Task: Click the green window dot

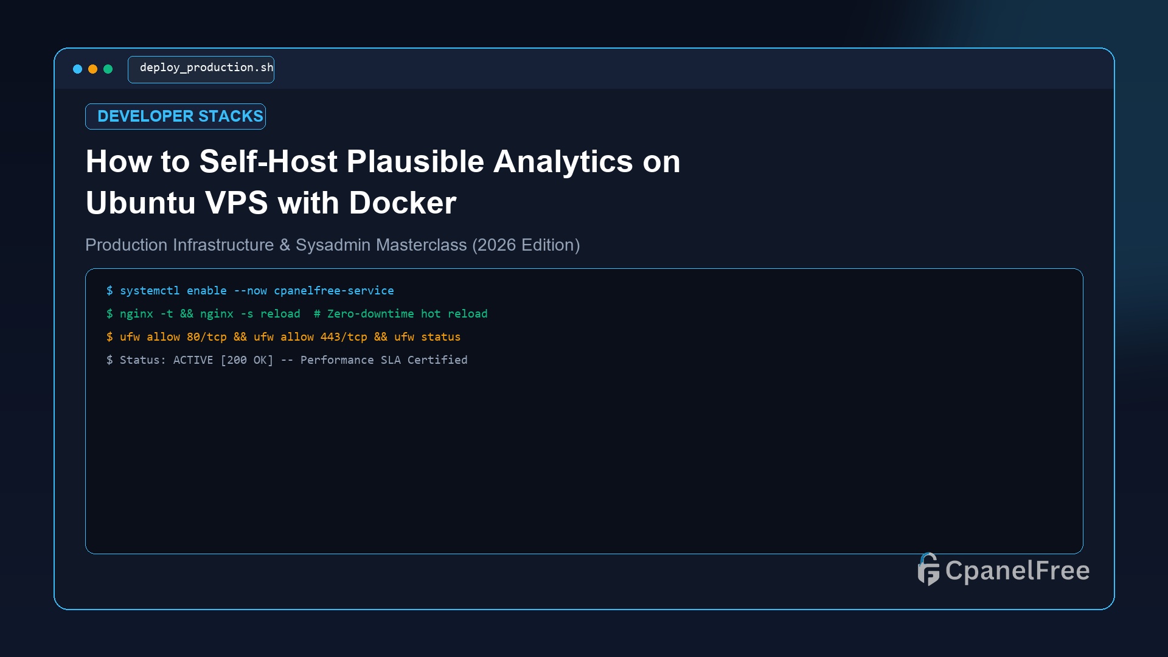Action: (108, 69)
